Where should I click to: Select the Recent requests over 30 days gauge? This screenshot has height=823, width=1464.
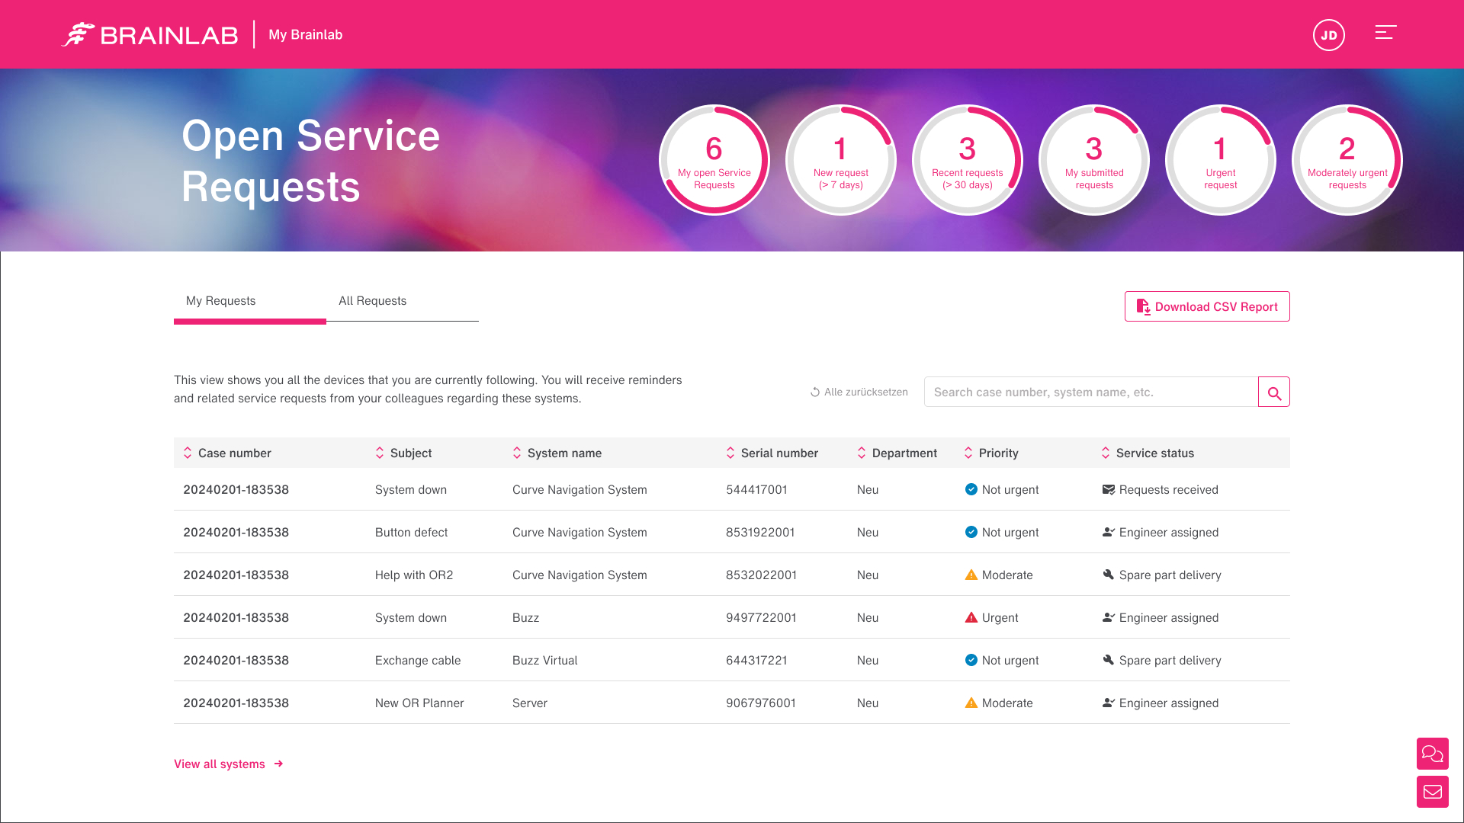(968, 160)
